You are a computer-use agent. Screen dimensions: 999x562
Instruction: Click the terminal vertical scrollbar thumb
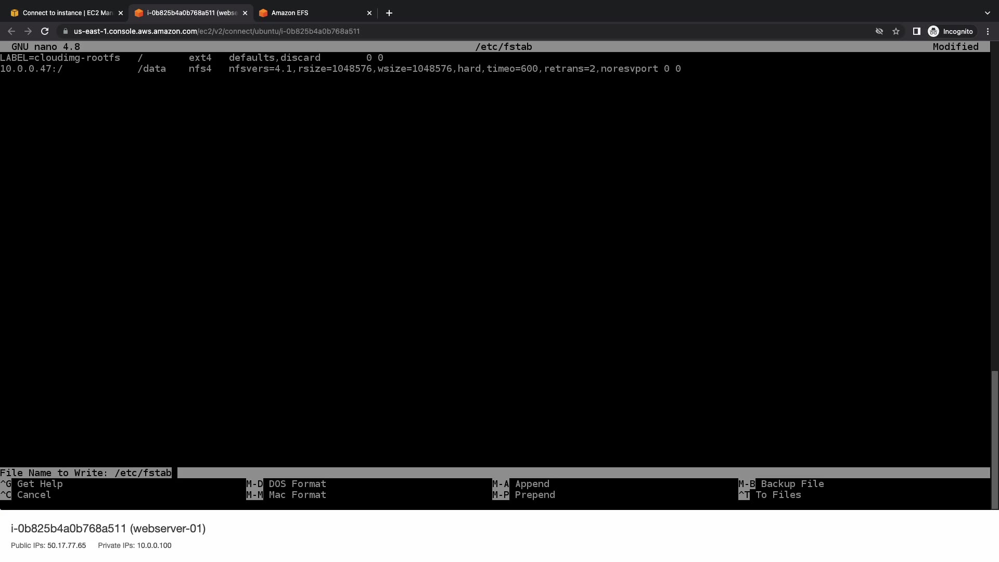coord(995,440)
